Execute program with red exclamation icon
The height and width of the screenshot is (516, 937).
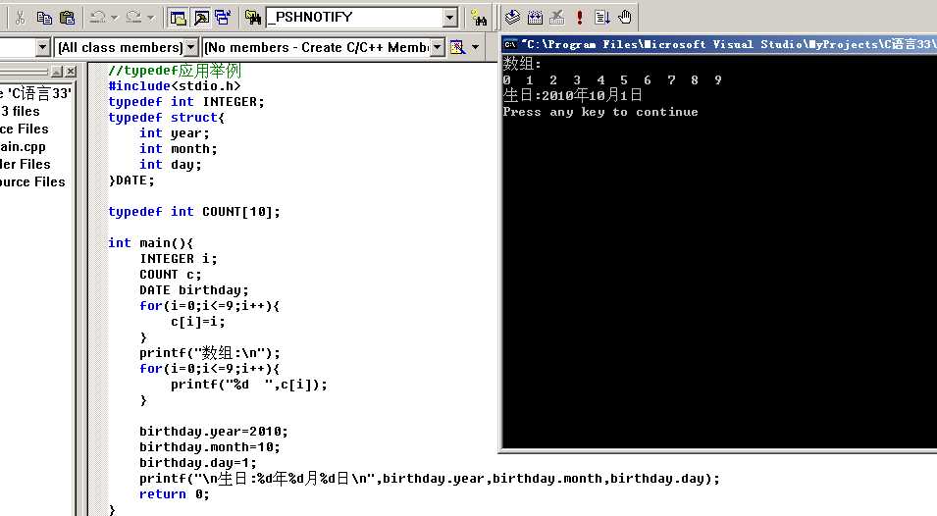click(x=579, y=18)
